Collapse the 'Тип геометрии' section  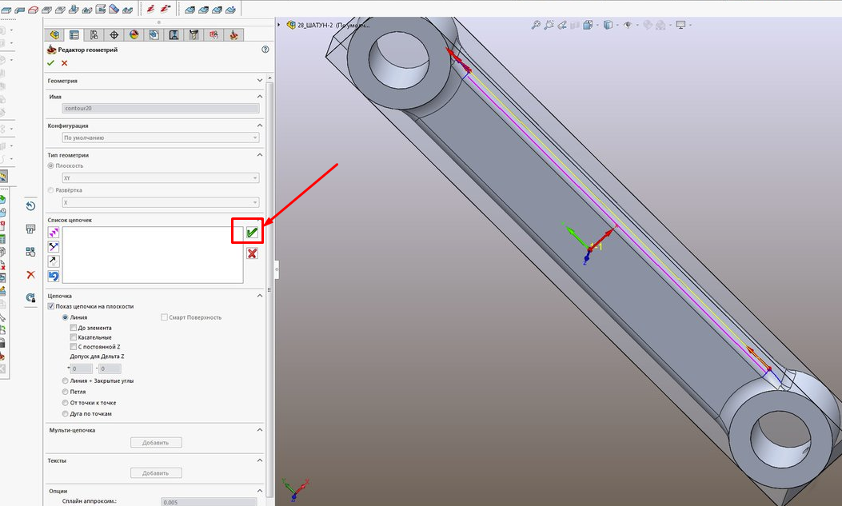[260, 155]
